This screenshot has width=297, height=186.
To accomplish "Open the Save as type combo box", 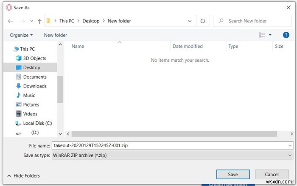I will tap(172, 155).
